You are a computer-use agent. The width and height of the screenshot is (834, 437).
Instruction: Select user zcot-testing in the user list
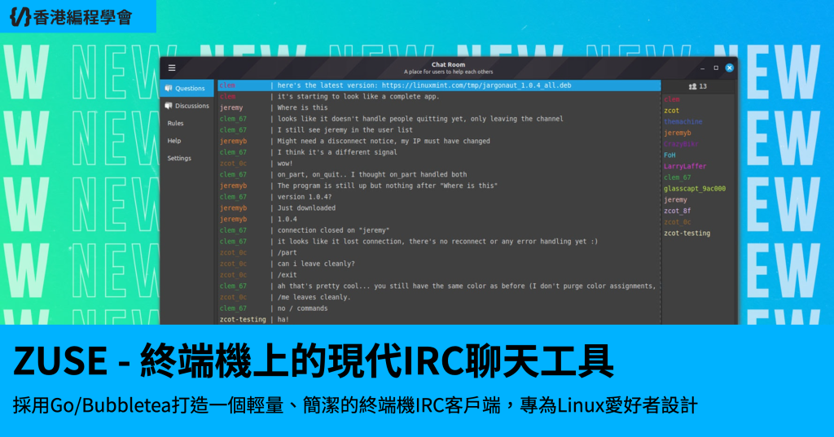pos(687,234)
